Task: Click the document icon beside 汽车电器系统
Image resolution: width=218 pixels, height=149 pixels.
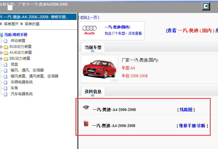Action: click(x=6, y=94)
